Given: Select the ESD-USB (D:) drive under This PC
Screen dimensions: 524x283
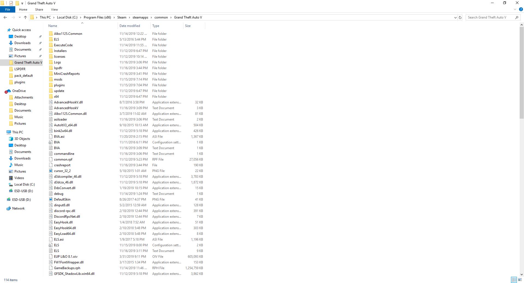Looking at the screenshot, I should point(24,191).
